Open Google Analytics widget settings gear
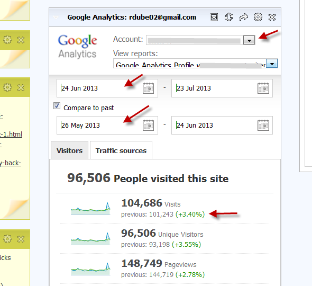Screen dimensions: 312x286 [x=258, y=17]
